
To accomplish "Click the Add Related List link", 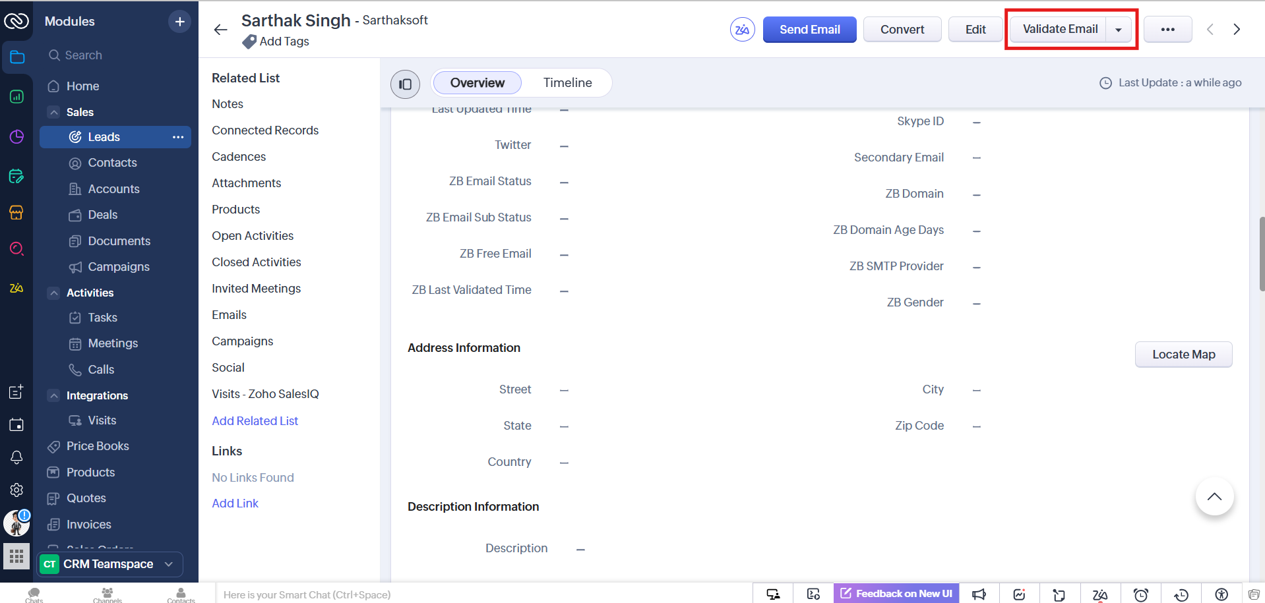I will (255, 421).
